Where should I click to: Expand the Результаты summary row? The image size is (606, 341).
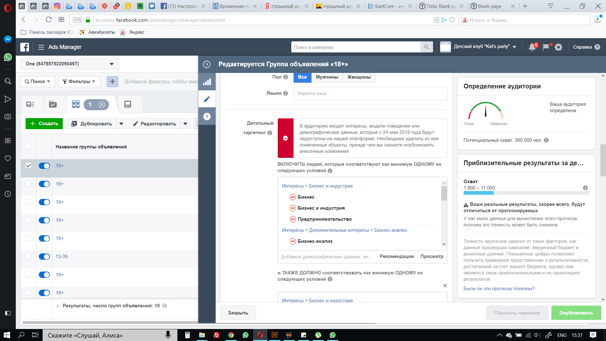pyautogui.click(x=58, y=306)
